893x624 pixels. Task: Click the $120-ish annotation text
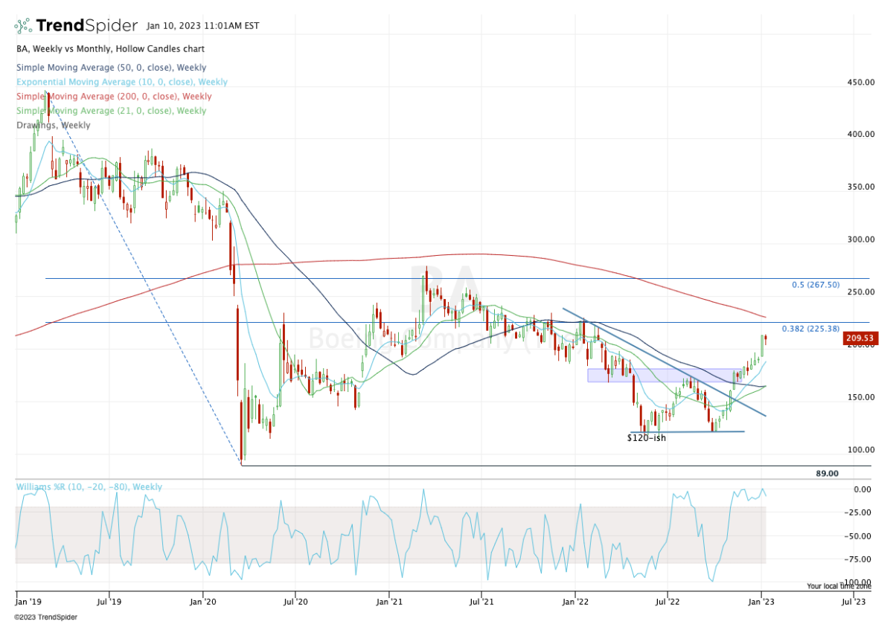(646, 437)
